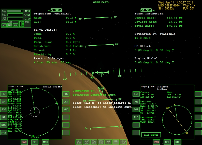Screen dimensions: 202x145
Task: Click the ELS button on Align MFD
Action: click(x=136, y=117)
